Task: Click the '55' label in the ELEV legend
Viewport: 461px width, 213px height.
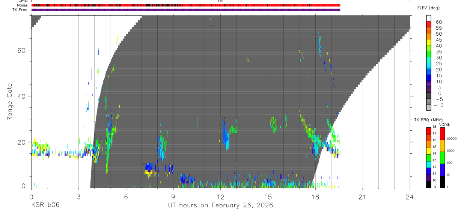Action: click(x=439, y=28)
